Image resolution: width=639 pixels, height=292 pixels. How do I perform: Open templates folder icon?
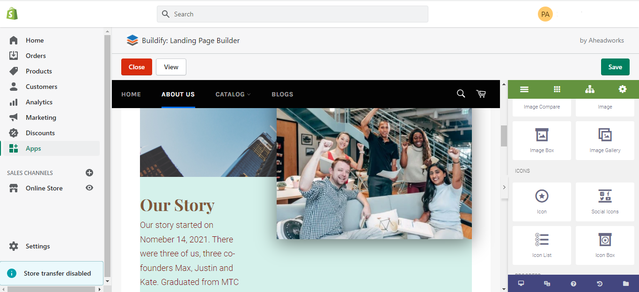626,284
